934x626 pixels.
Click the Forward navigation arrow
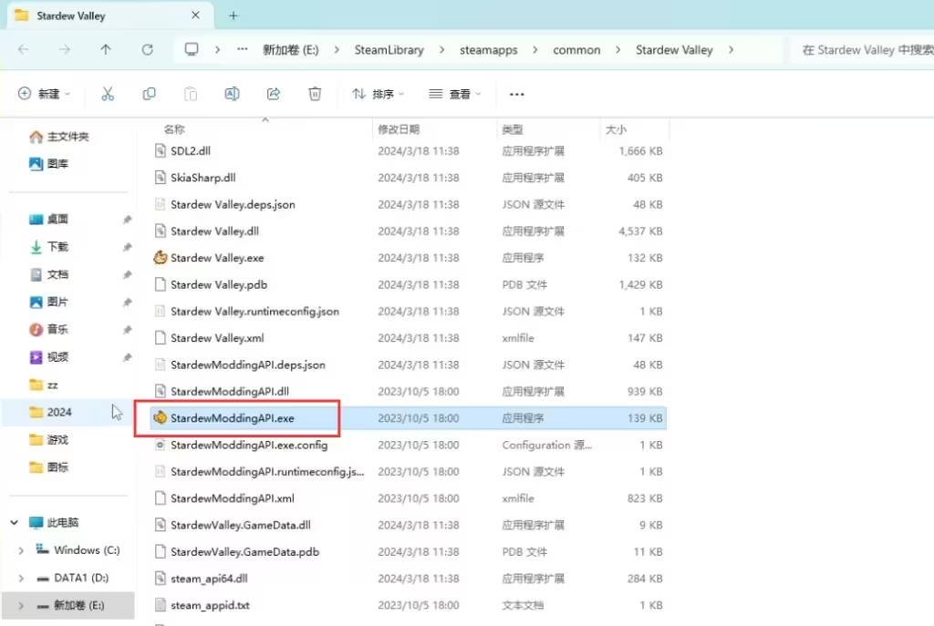coord(65,49)
